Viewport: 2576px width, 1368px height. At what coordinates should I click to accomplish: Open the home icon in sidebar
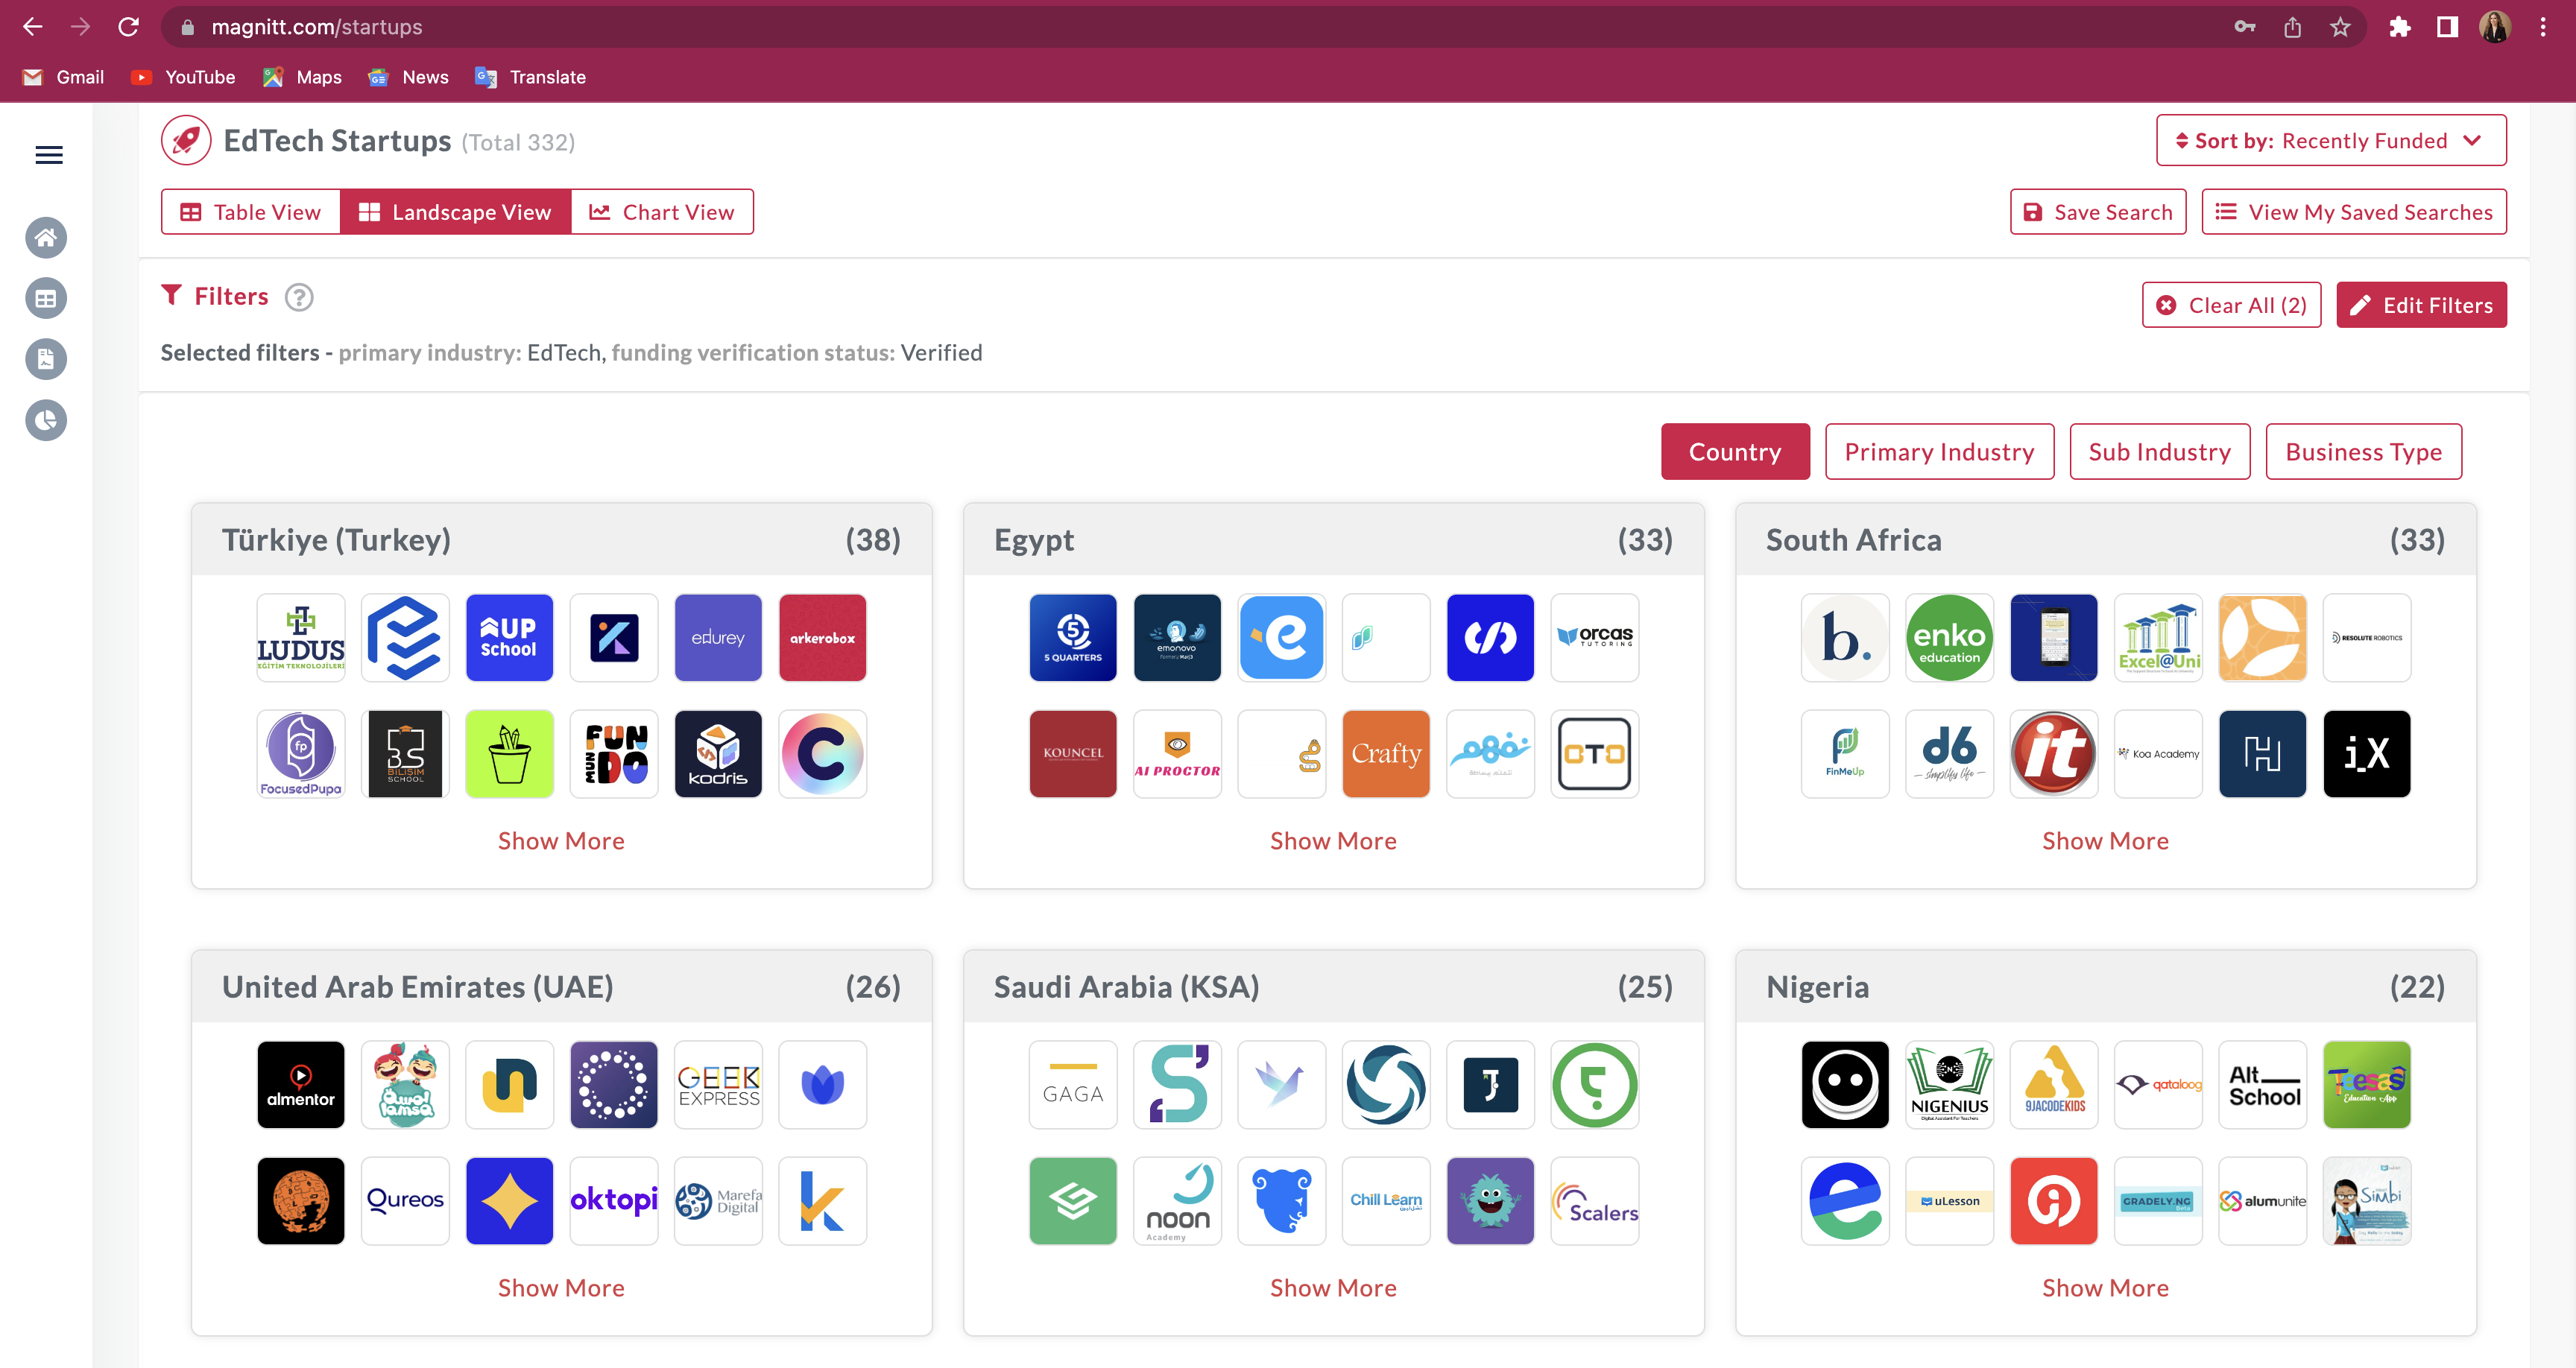click(46, 238)
